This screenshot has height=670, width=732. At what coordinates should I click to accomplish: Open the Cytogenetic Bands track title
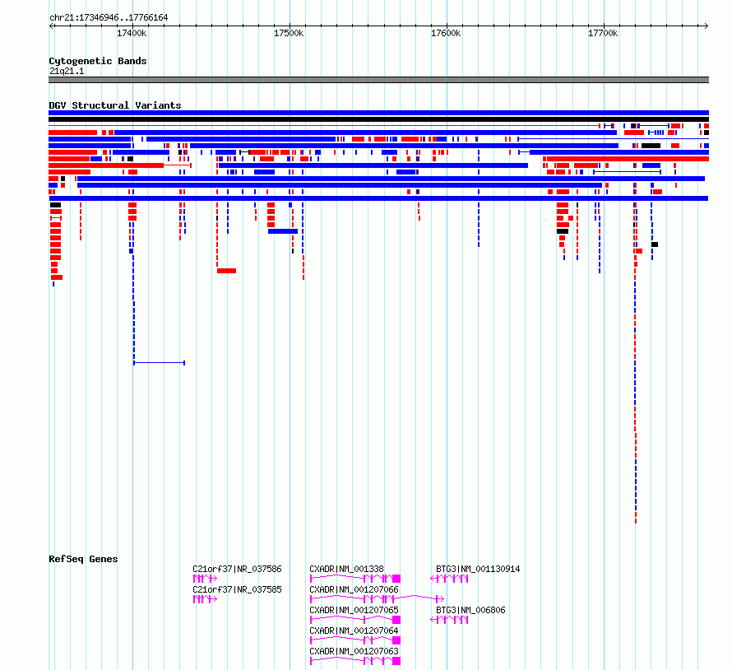98,61
